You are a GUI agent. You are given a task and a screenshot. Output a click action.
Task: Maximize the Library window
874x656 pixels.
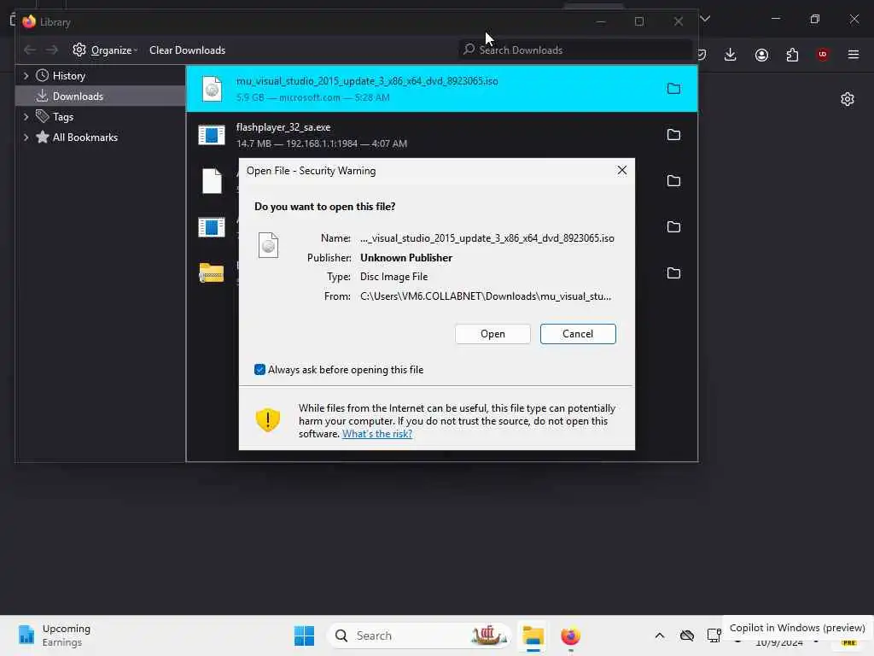pos(639,21)
